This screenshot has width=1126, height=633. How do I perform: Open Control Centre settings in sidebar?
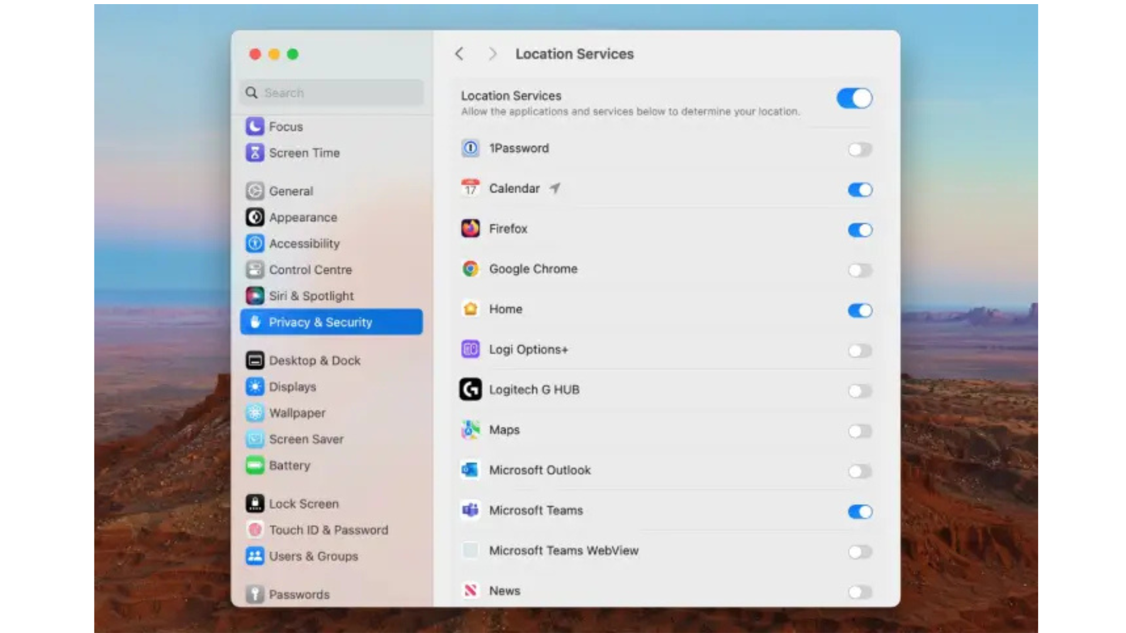310,270
